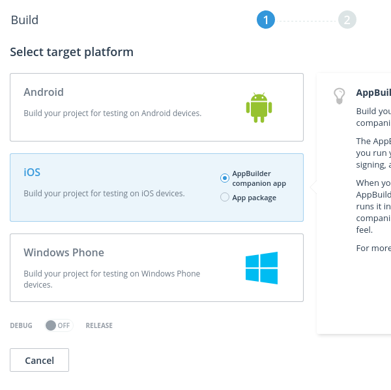Click the Windows Phone devices description text
Screen dimensions: 391x390
click(x=111, y=279)
